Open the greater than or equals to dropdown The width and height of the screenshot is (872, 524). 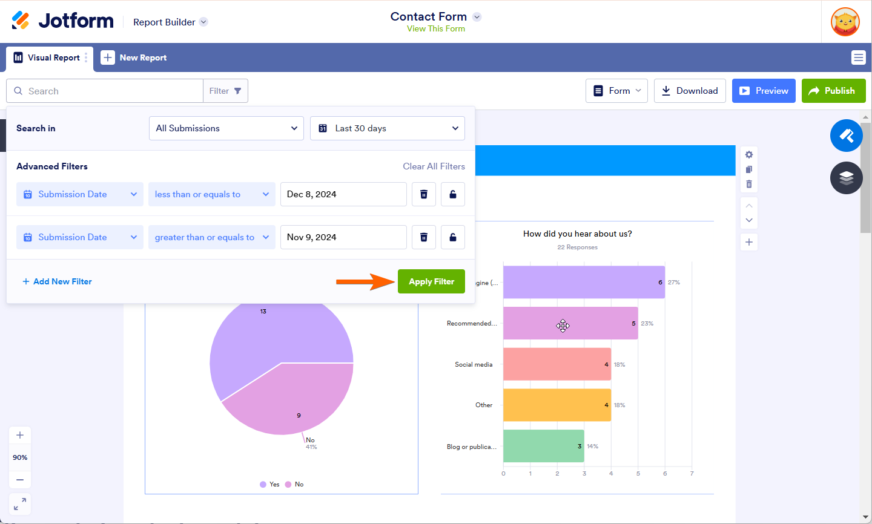pos(212,237)
